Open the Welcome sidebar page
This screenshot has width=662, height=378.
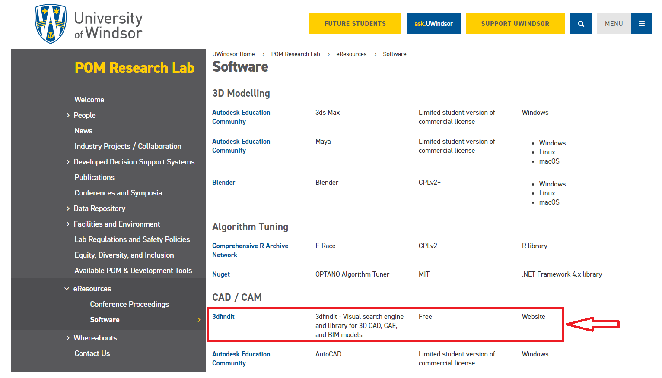[89, 100]
